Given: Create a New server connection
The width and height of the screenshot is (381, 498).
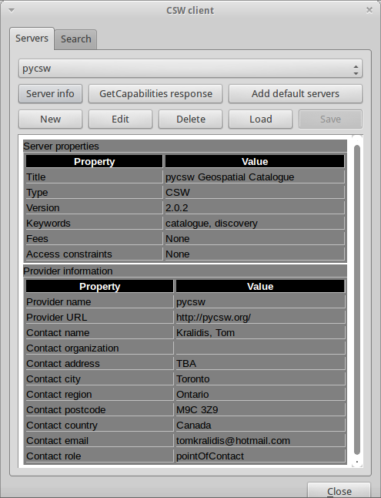Looking at the screenshot, I should coord(50,119).
